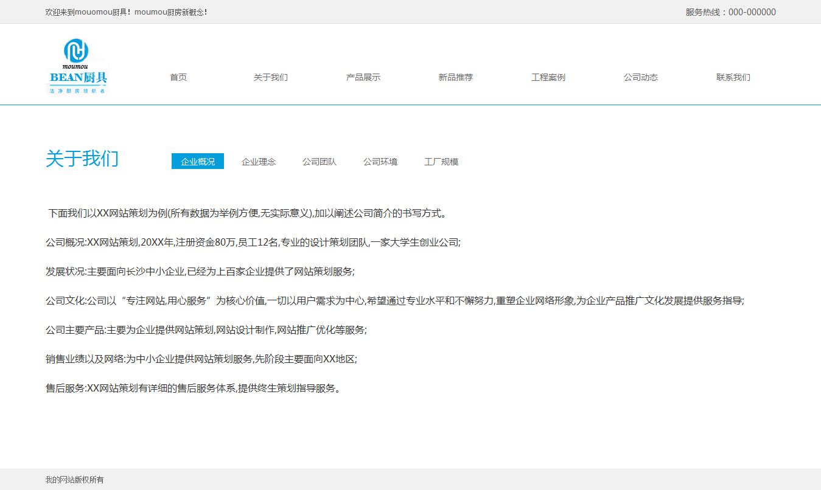The width and height of the screenshot is (821, 490).
Task: Click the 公司文化 paragraph line
Action: pos(394,301)
